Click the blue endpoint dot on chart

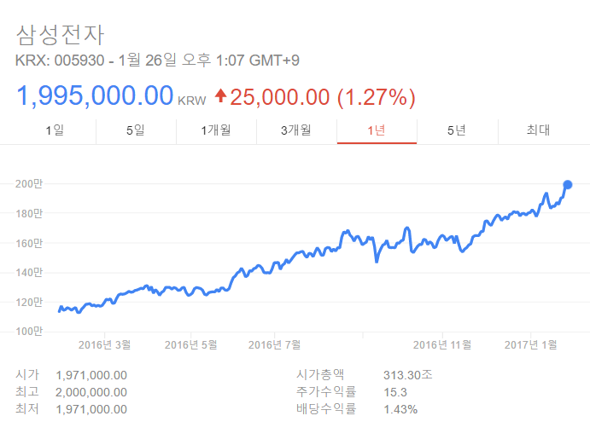pyautogui.click(x=568, y=185)
